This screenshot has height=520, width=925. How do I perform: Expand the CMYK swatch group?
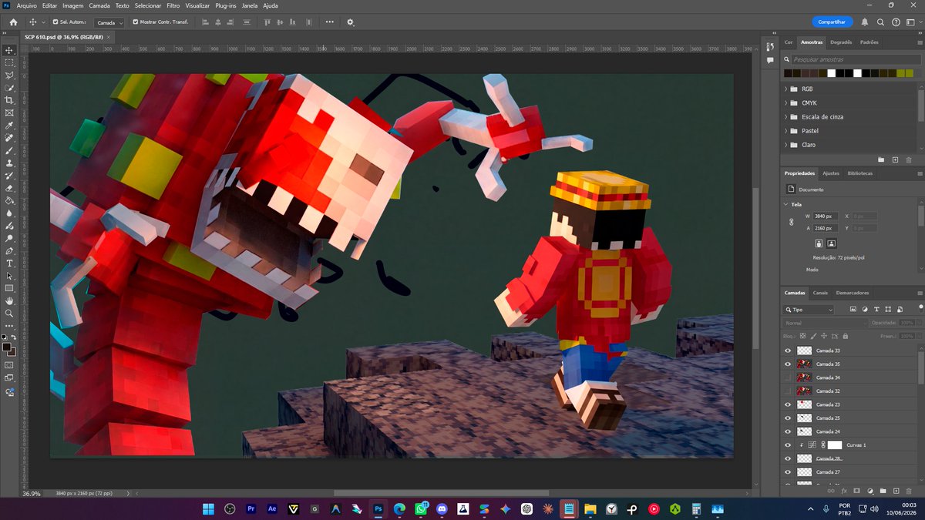click(786, 102)
